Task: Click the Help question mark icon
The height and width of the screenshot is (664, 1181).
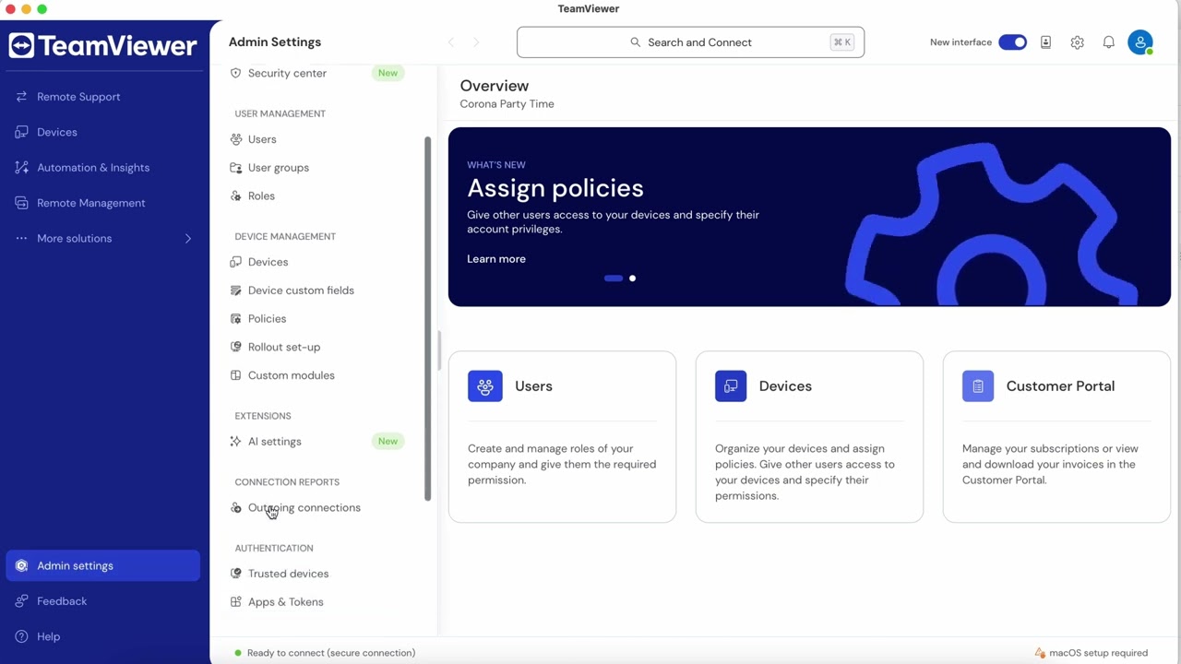Action: [x=21, y=636]
